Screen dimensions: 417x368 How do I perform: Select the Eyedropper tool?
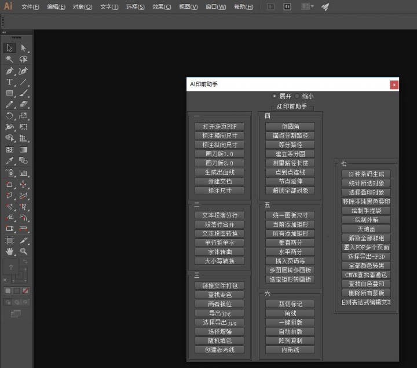coord(10,161)
